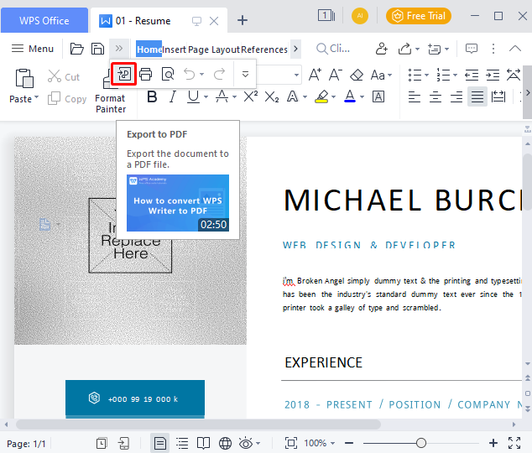Image resolution: width=532 pixels, height=453 pixels.
Task: Select the Format Painter tool
Action: click(x=110, y=103)
